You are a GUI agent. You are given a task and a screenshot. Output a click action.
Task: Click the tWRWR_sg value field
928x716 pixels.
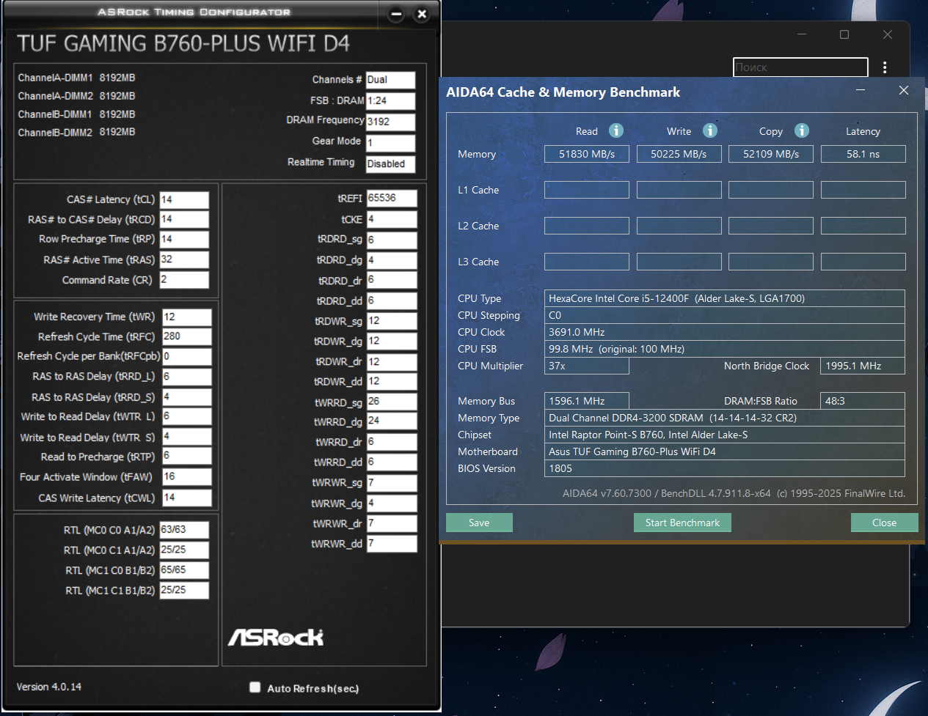click(392, 483)
